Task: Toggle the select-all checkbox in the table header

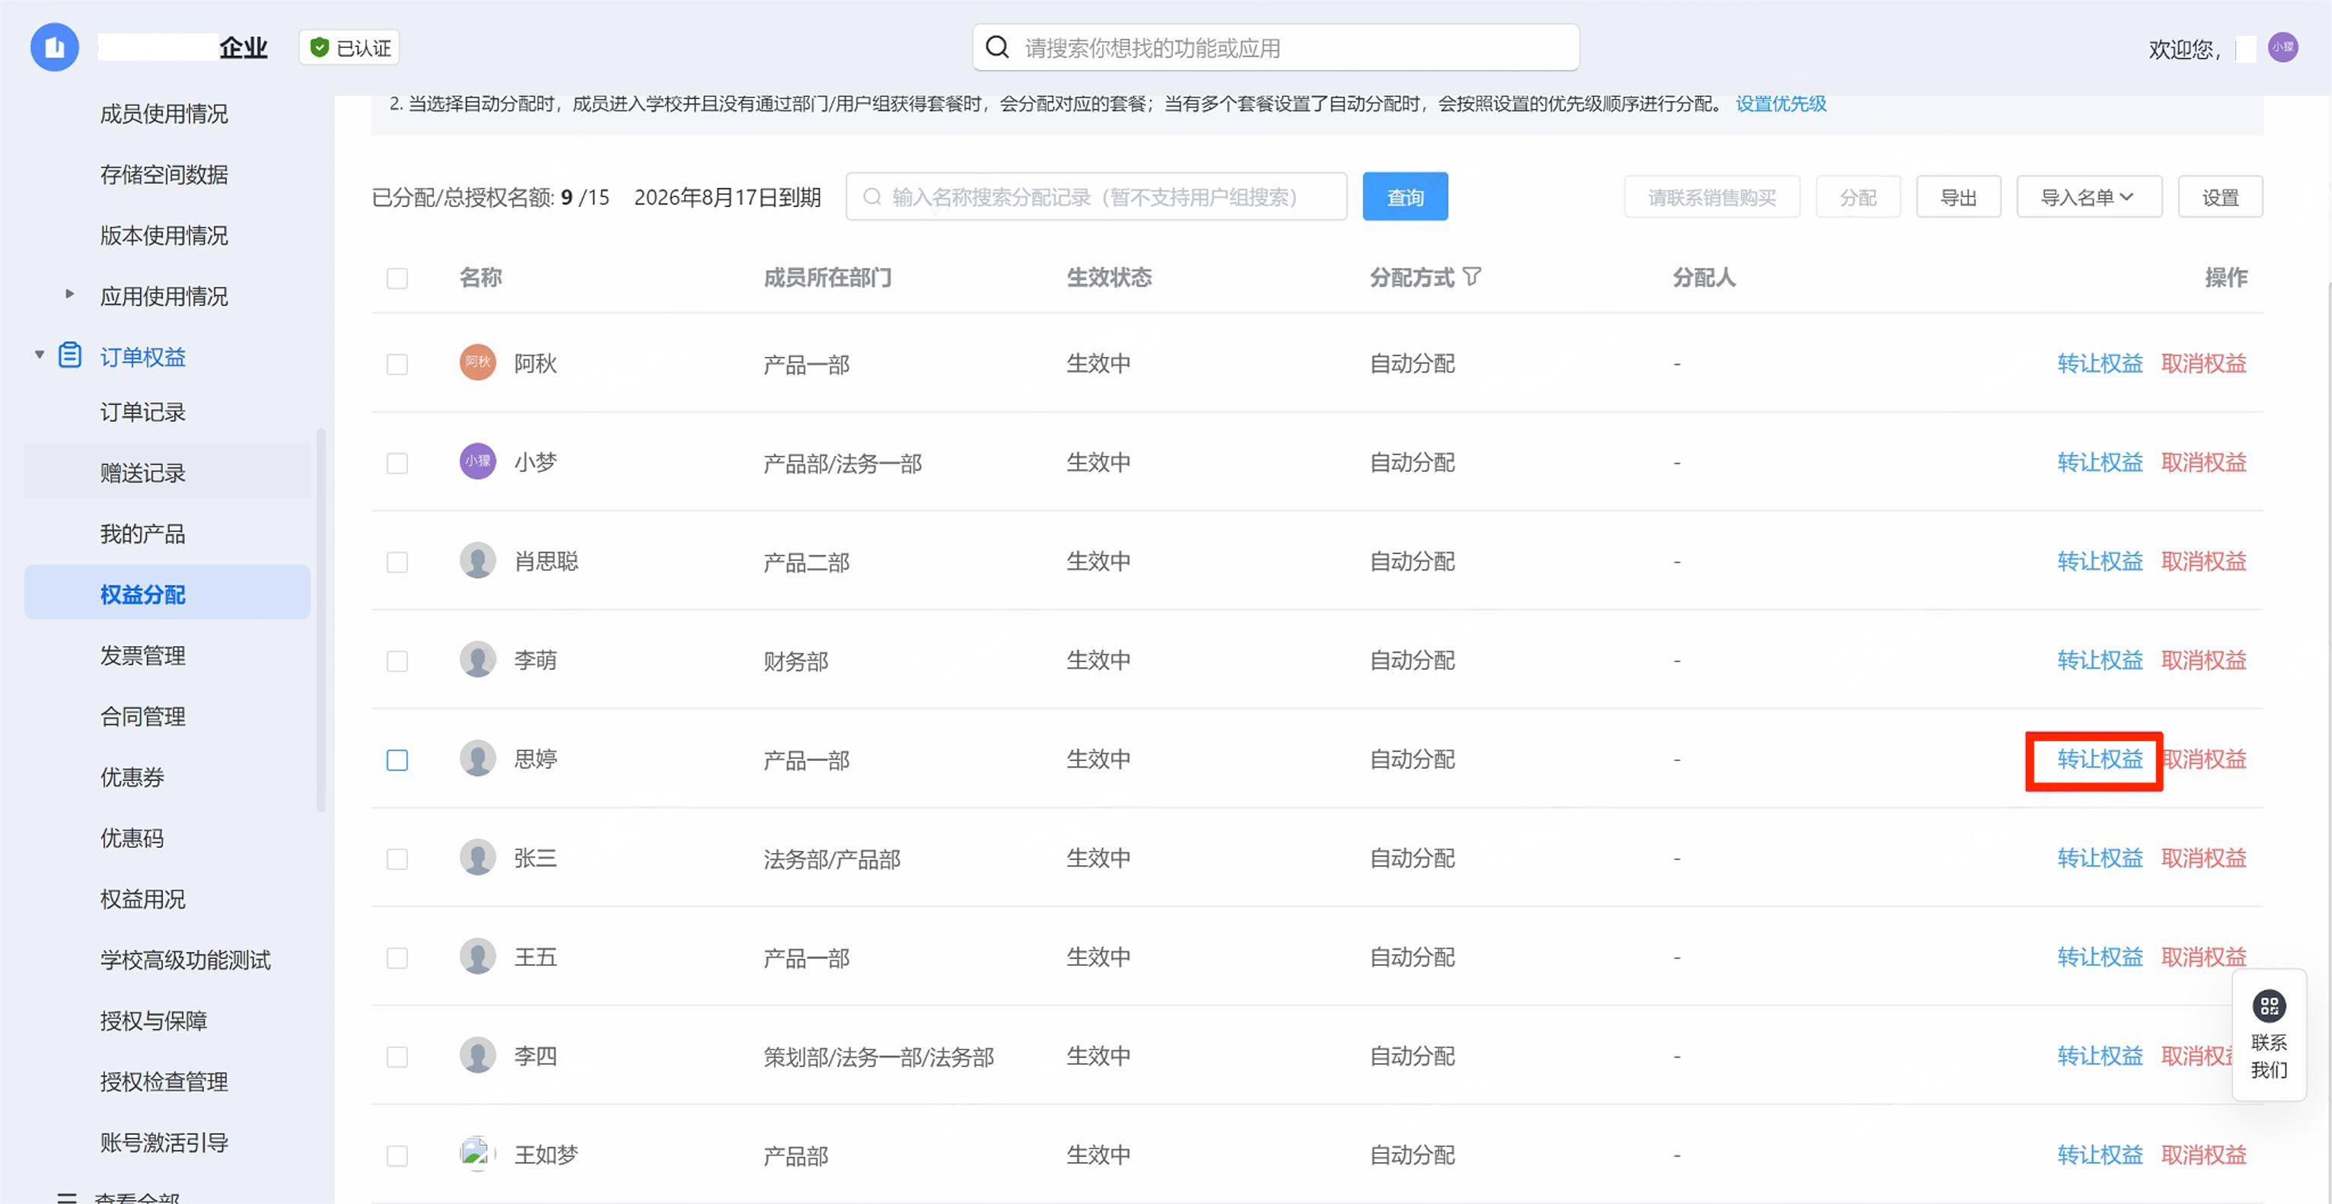Action: point(397,278)
